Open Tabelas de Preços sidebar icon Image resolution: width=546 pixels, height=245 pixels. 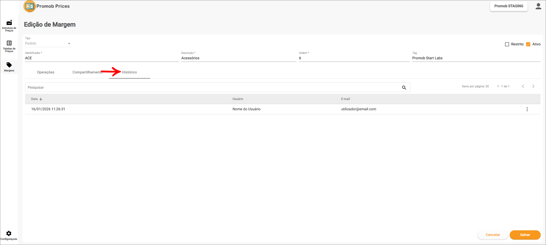[9, 43]
